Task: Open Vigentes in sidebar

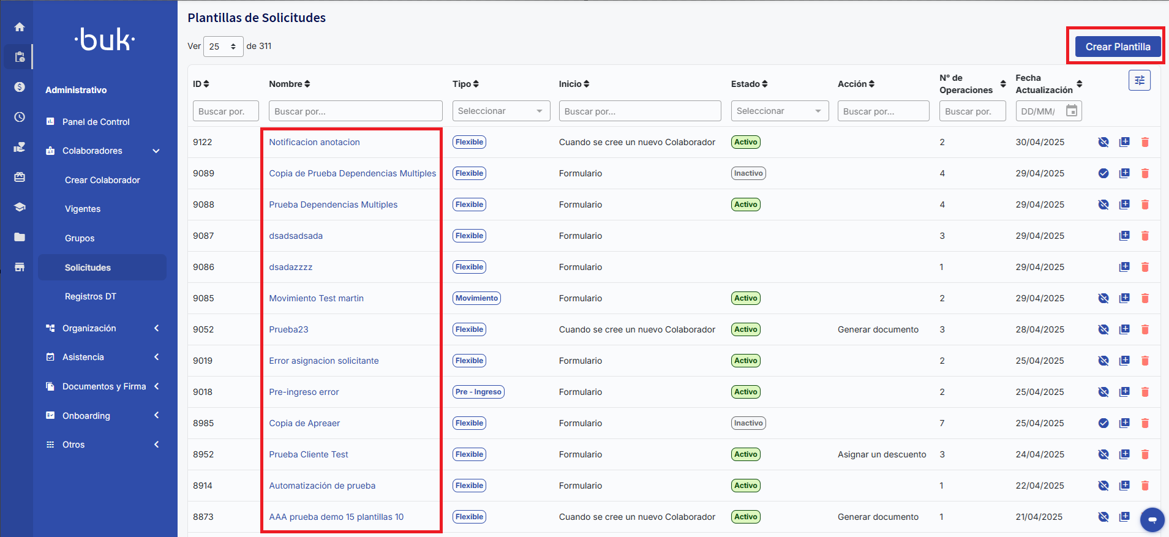Action: pyautogui.click(x=83, y=209)
